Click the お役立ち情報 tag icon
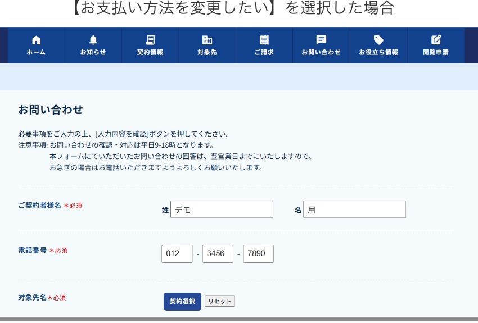Viewport: 478px width, 323px height. (x=378, y=40)
